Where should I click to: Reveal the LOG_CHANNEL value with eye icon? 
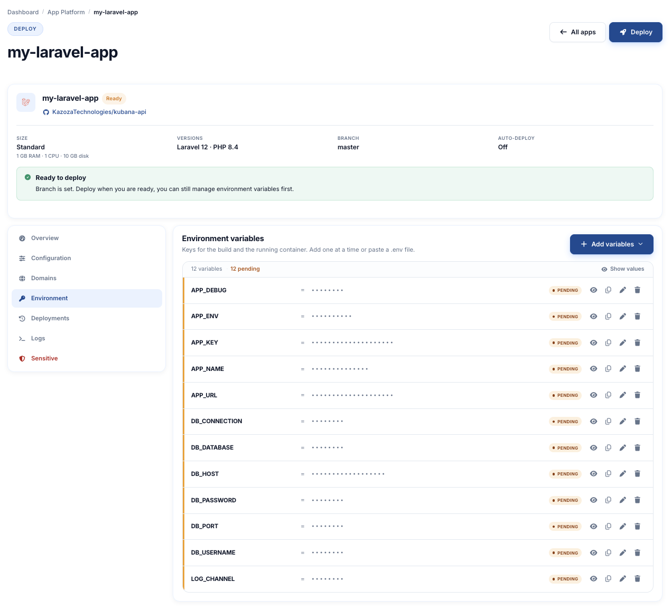[594, 579]
